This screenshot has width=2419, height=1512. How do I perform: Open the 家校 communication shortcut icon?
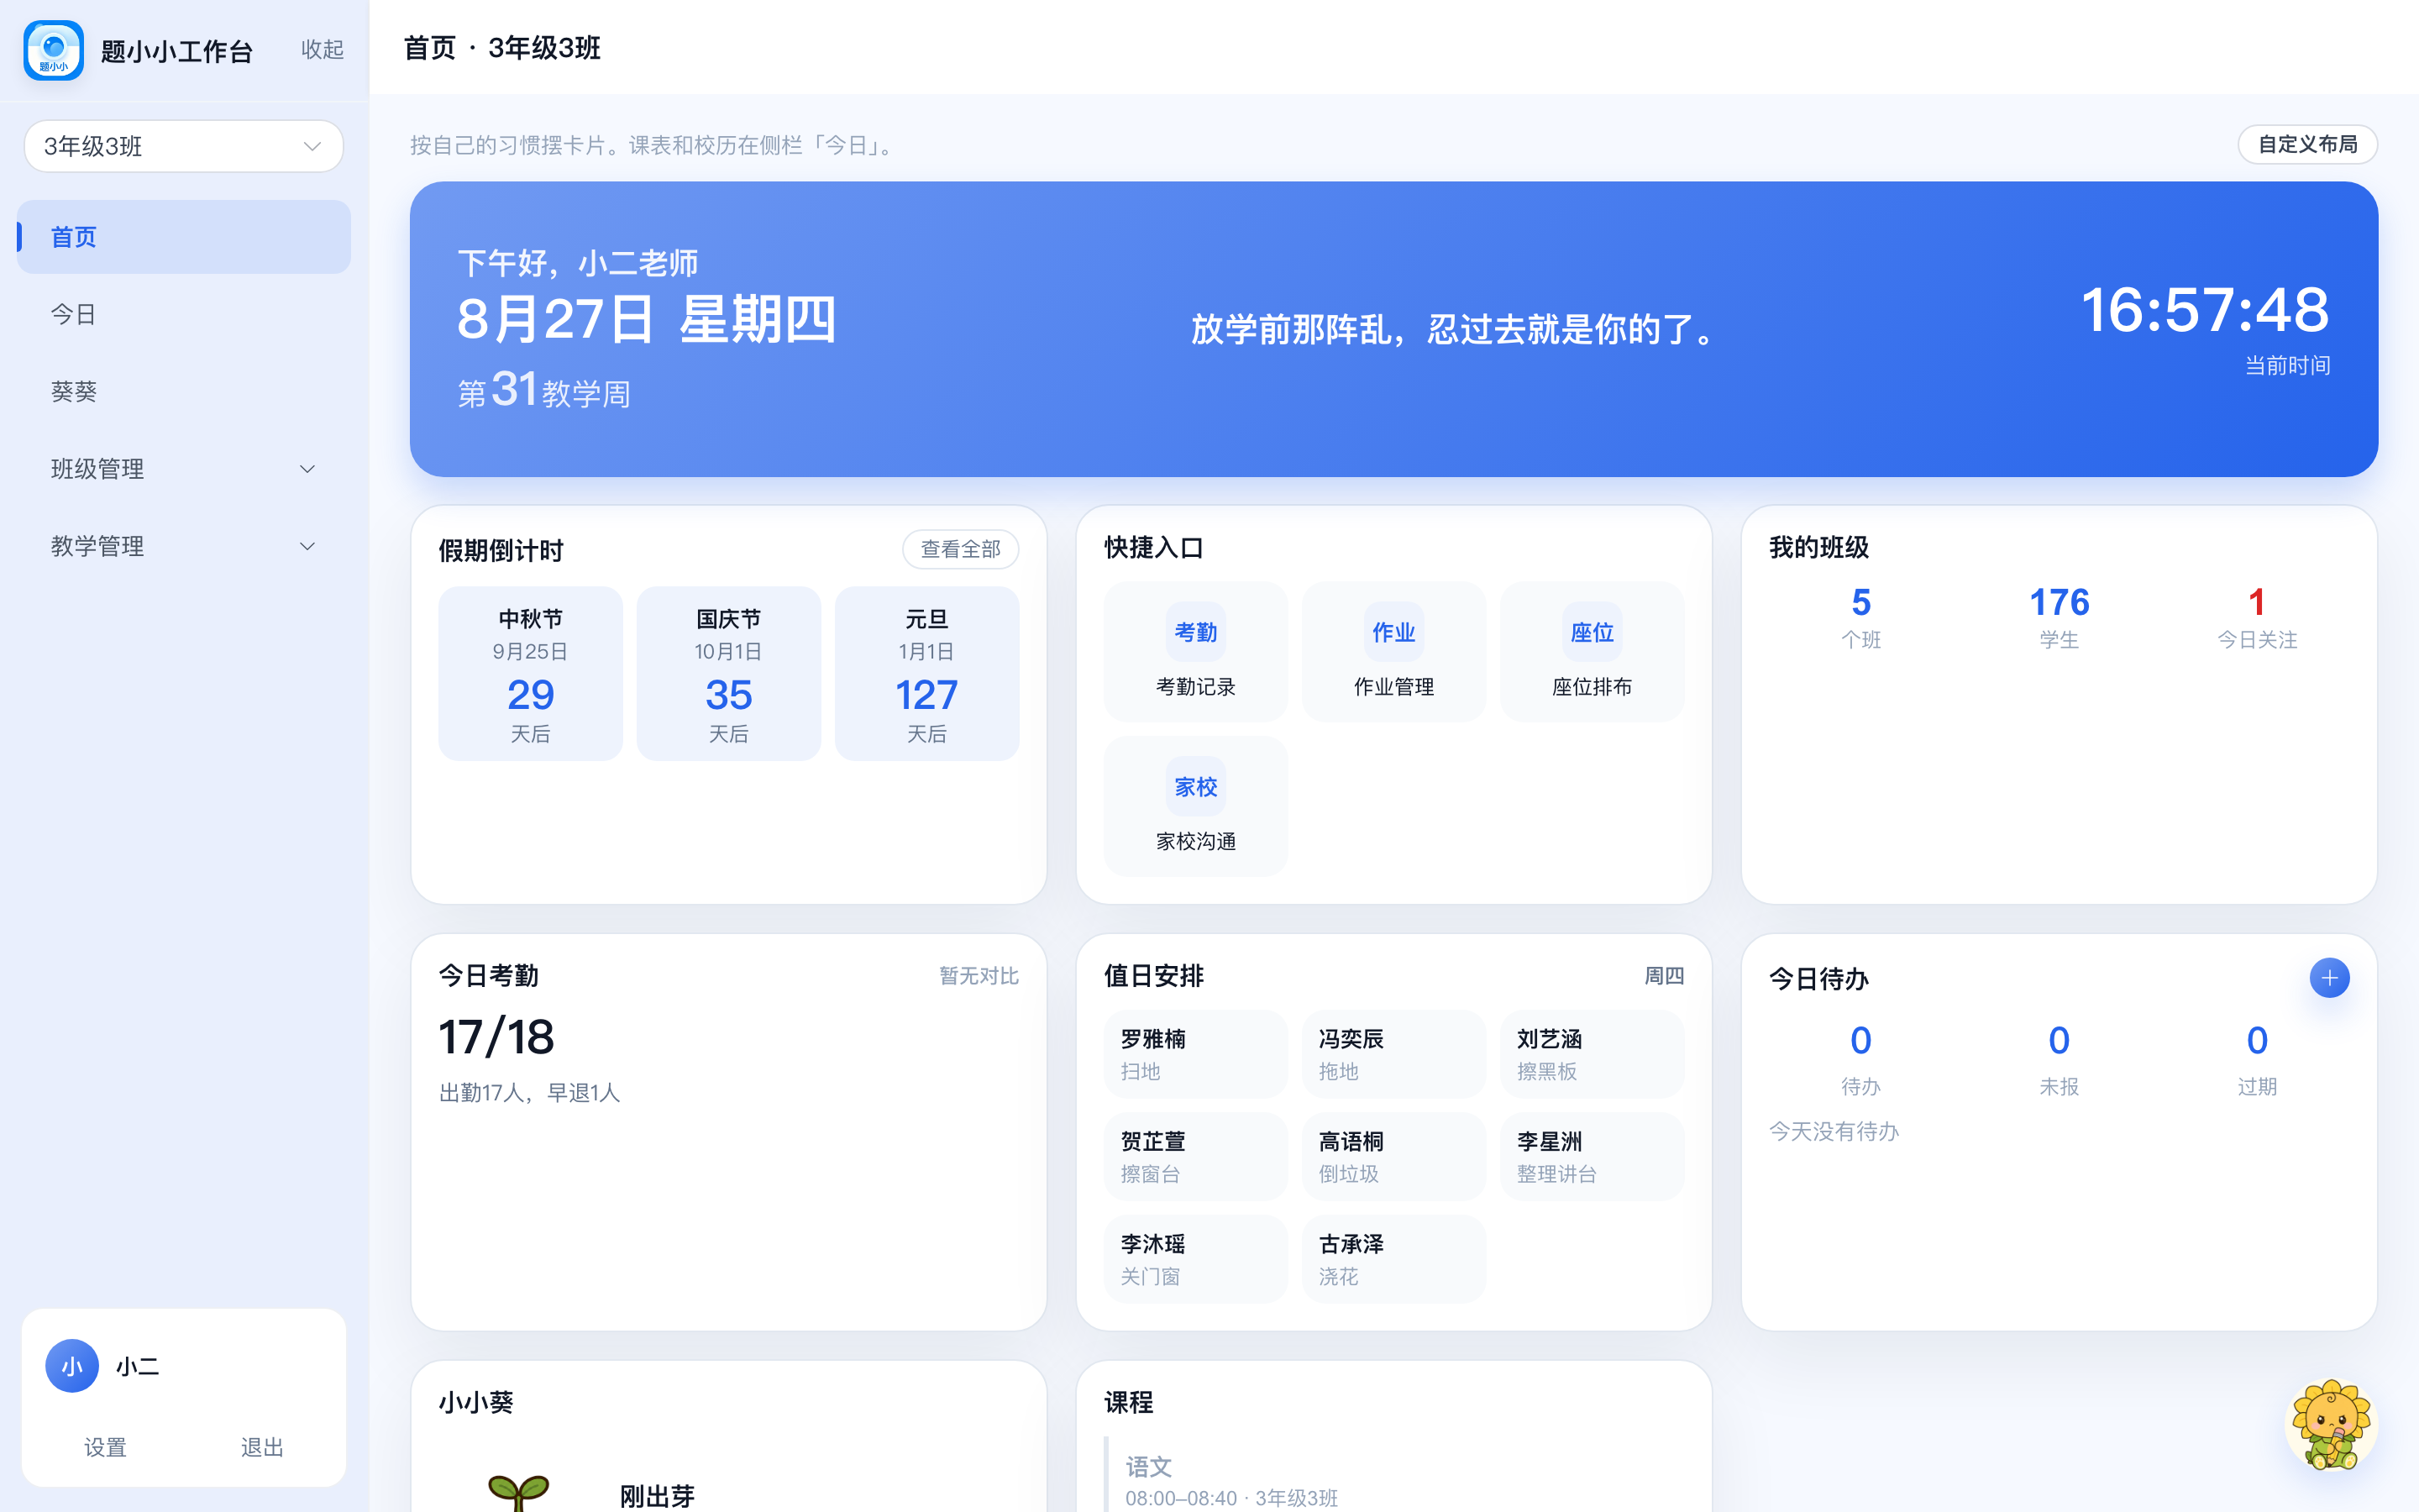point(1195,787)
